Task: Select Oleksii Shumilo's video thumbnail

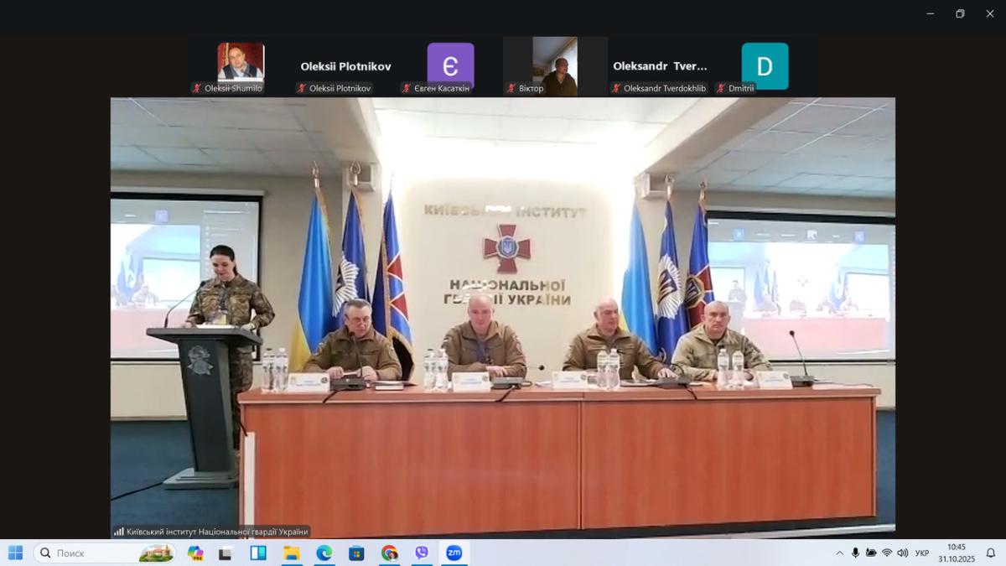Action: [241, 66]
